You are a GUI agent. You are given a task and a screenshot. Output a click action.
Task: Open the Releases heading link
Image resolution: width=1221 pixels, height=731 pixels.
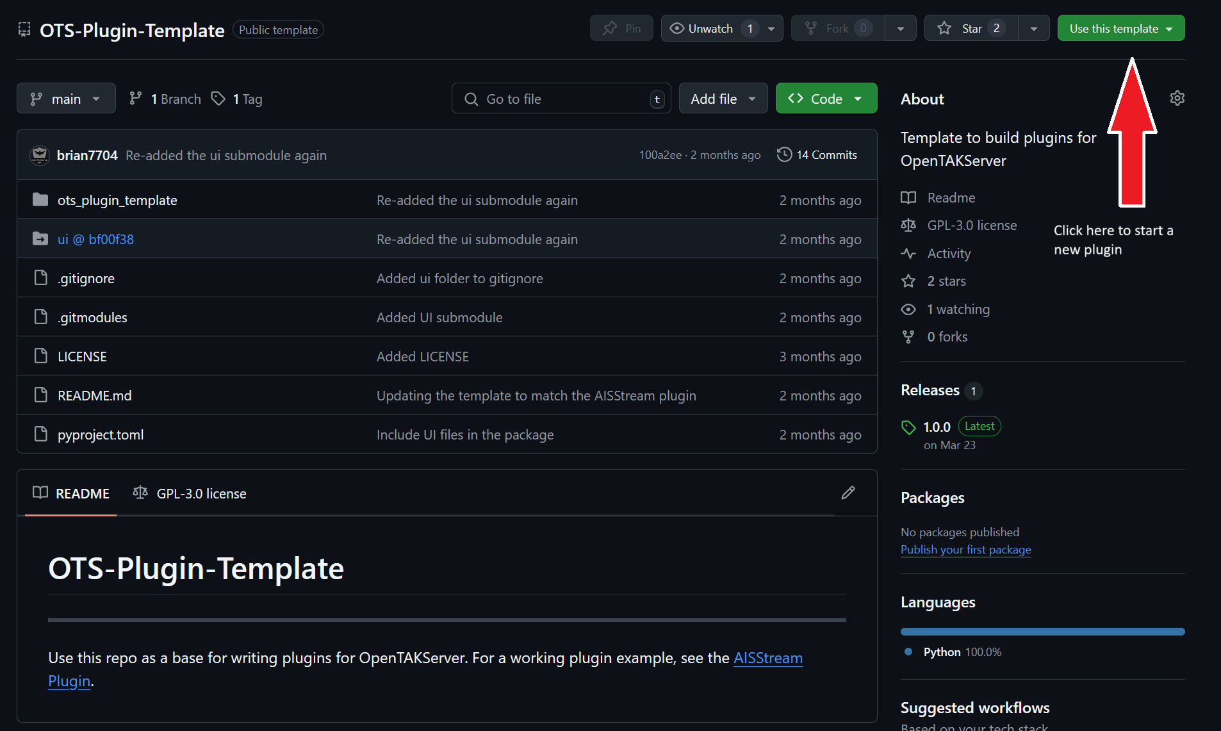point(930,390)
